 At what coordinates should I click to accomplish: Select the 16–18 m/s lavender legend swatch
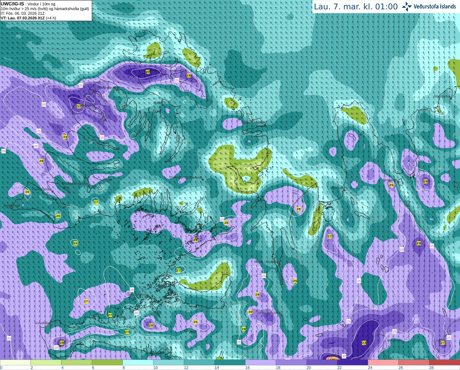(261, 362)
